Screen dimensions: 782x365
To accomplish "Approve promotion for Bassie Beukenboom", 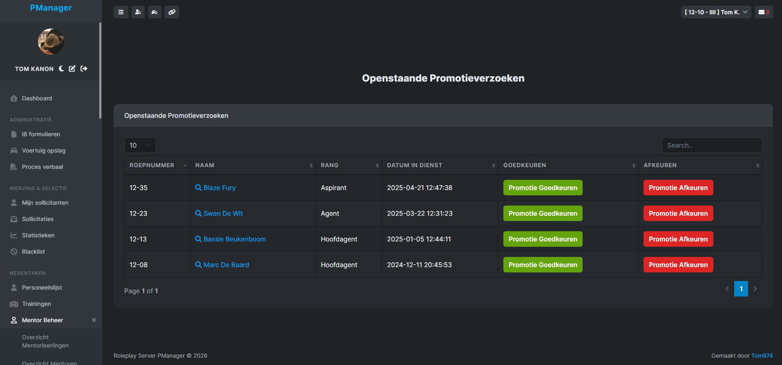I will [543, 239].
